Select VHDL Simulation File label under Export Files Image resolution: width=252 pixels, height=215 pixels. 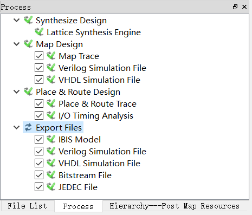point(99,164)
